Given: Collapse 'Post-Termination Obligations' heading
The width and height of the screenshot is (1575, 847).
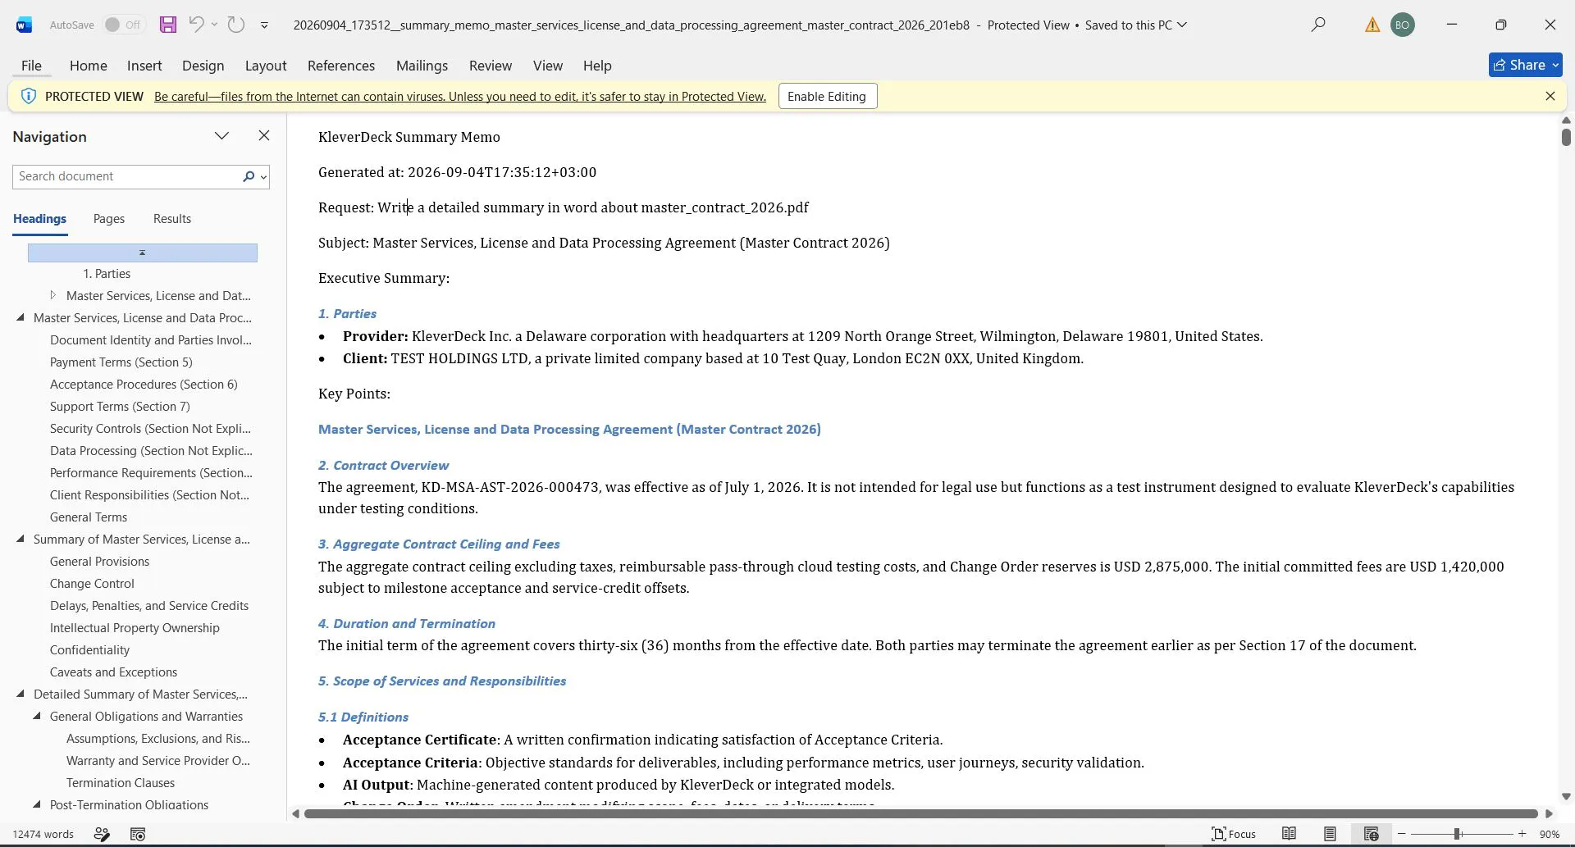Looking at the screenshot, I should coord(37,804).
